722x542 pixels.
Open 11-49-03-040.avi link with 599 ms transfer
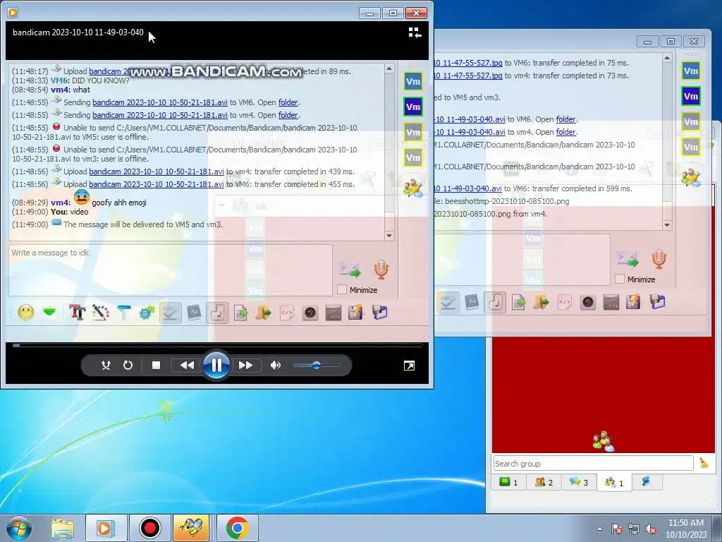coord(468,188)
